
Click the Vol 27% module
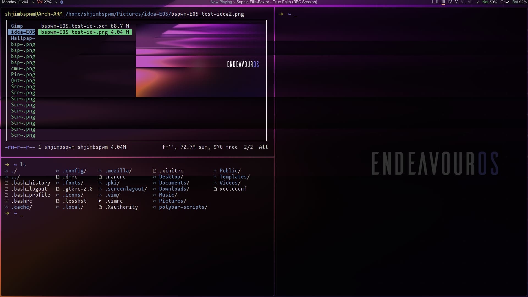44,2
